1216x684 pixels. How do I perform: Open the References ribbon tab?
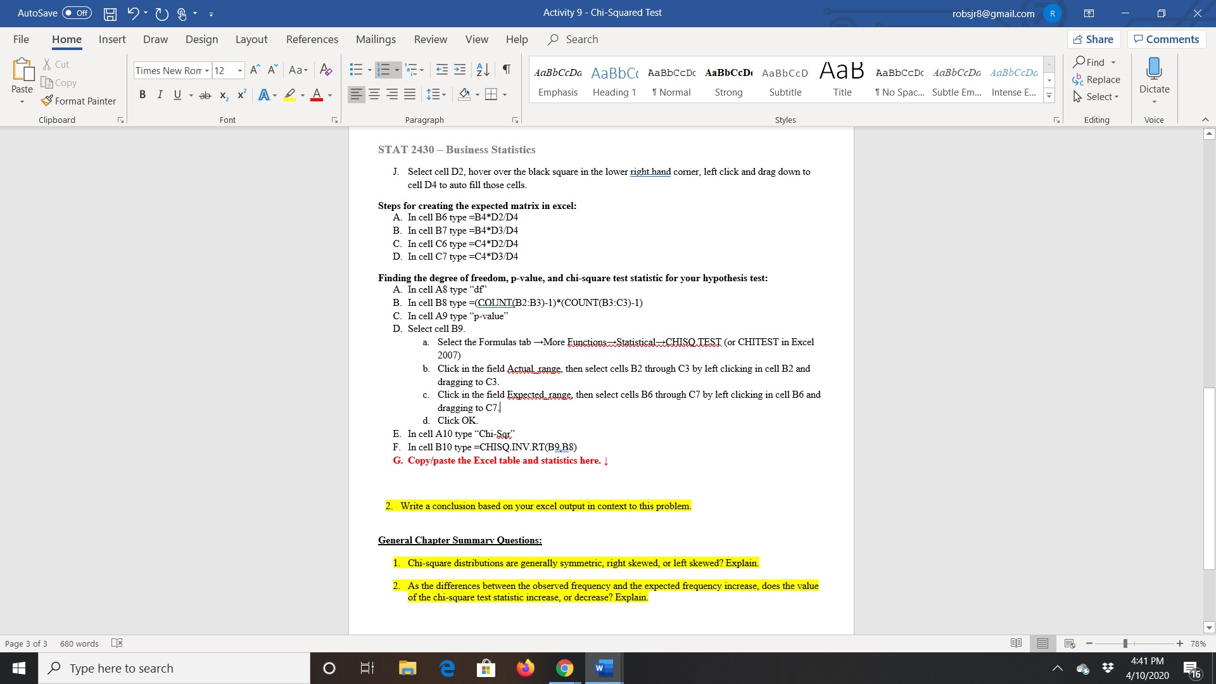(x=312, y=39)
